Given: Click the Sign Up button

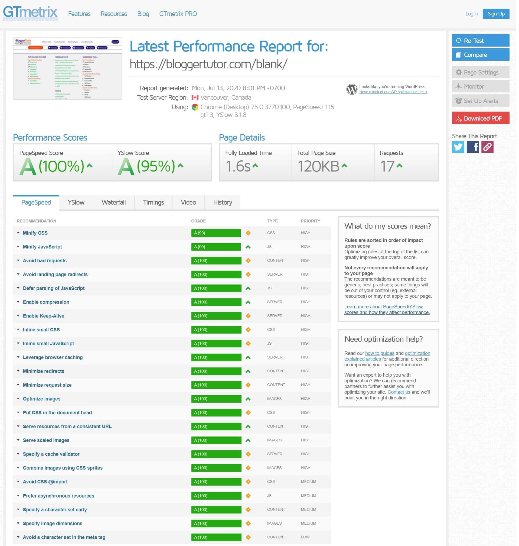Looking at the screenshot, I should pyautogui.click(x=496, y=14).
